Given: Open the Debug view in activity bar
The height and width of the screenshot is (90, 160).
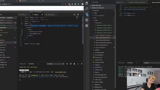Looking at the screenshot, I should pos(87,20).
